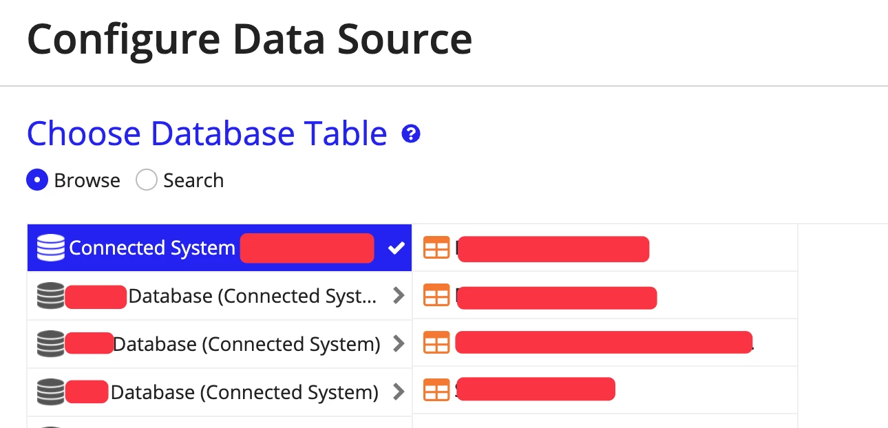The height and width of the screenshot is (428, 888).
Task: Click the fourth orange table icon
Action: 436,389
